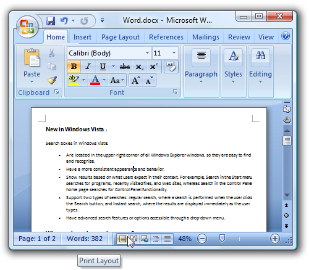
Task: Click the 48% zoom level
Action: (x=185, y=239)
